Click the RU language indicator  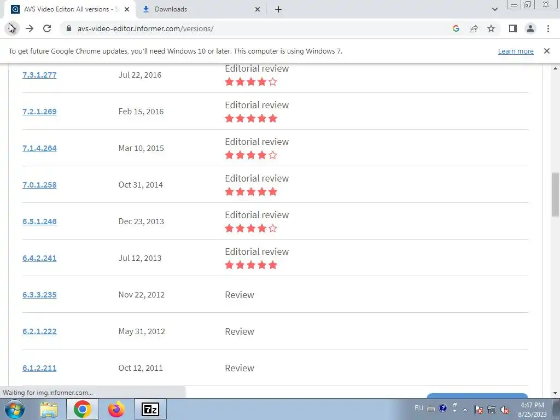419,408
